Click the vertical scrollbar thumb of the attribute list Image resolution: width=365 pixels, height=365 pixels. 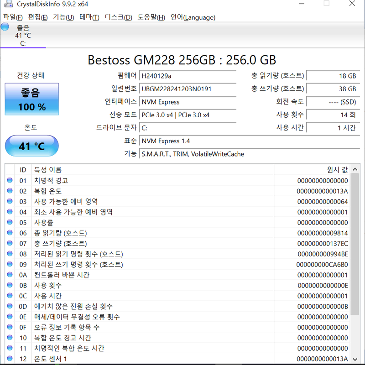355,245
